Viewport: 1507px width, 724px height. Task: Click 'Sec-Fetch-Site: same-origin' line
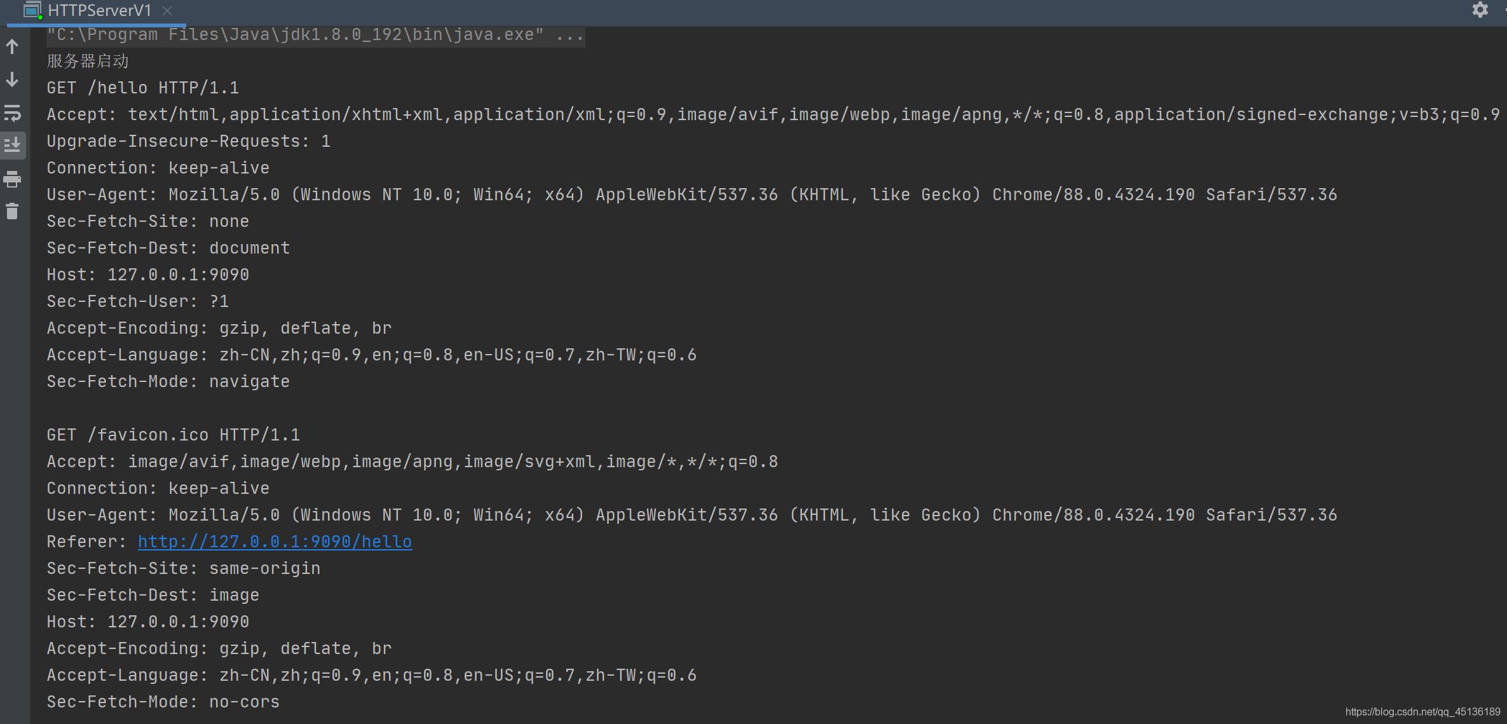(x=183, y=568)
